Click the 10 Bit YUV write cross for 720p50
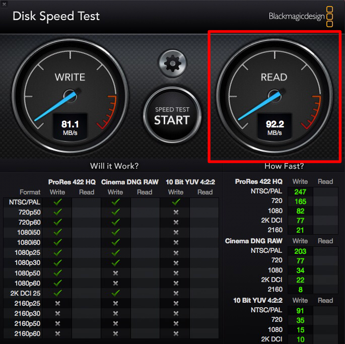The image size is (345, 344). pyautogui.click(x=176, y=212)
